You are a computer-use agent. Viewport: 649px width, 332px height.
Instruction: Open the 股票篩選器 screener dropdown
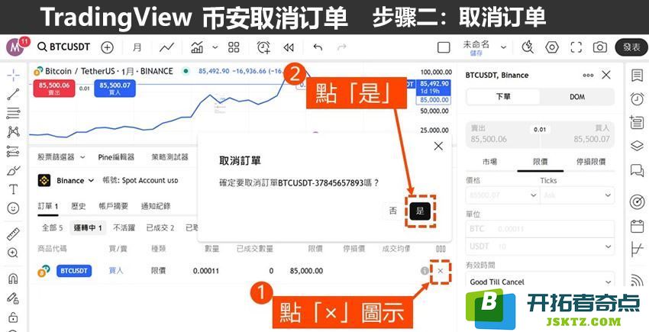coord(61,157)
